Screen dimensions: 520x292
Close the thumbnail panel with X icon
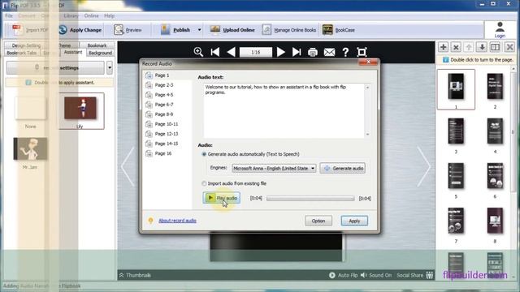(x=509, y=47)
